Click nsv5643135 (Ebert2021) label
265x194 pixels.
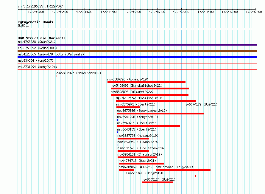[137, 129]
